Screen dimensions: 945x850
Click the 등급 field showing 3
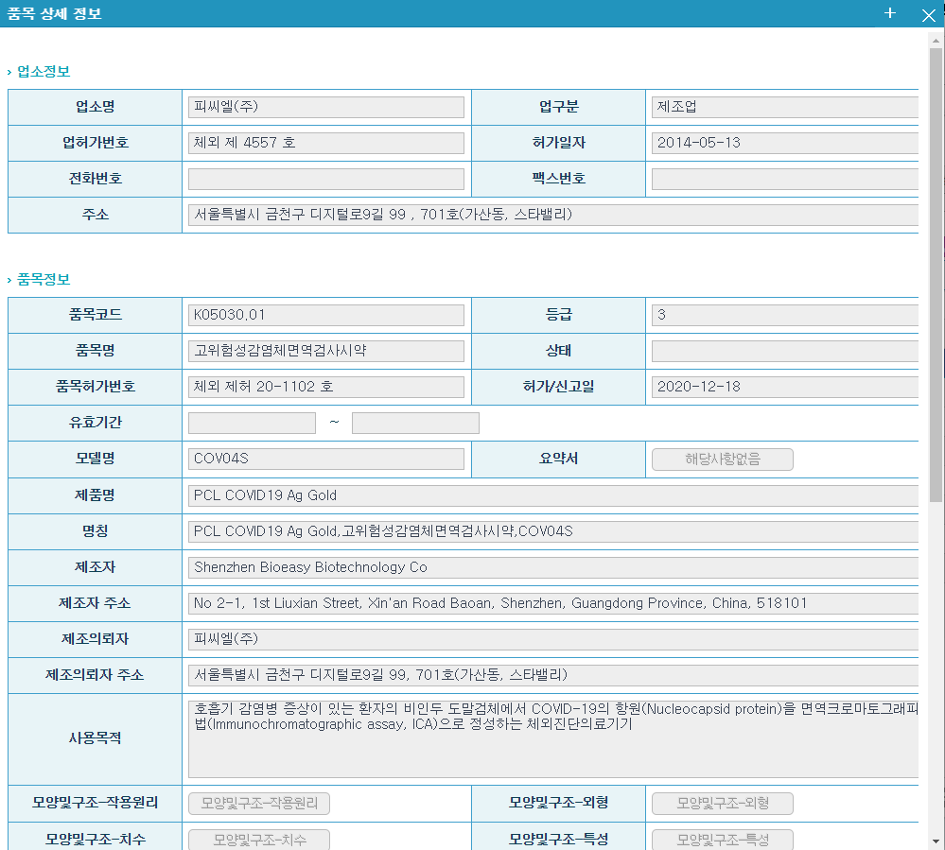(785, 315)
